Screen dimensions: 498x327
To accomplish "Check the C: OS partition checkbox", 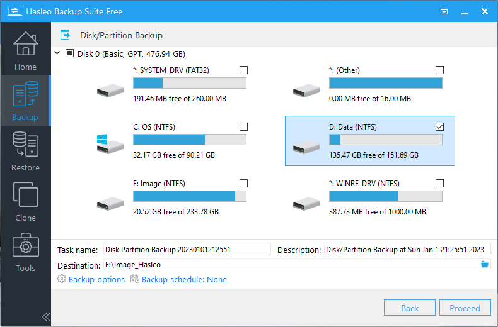I will [244, 127].
